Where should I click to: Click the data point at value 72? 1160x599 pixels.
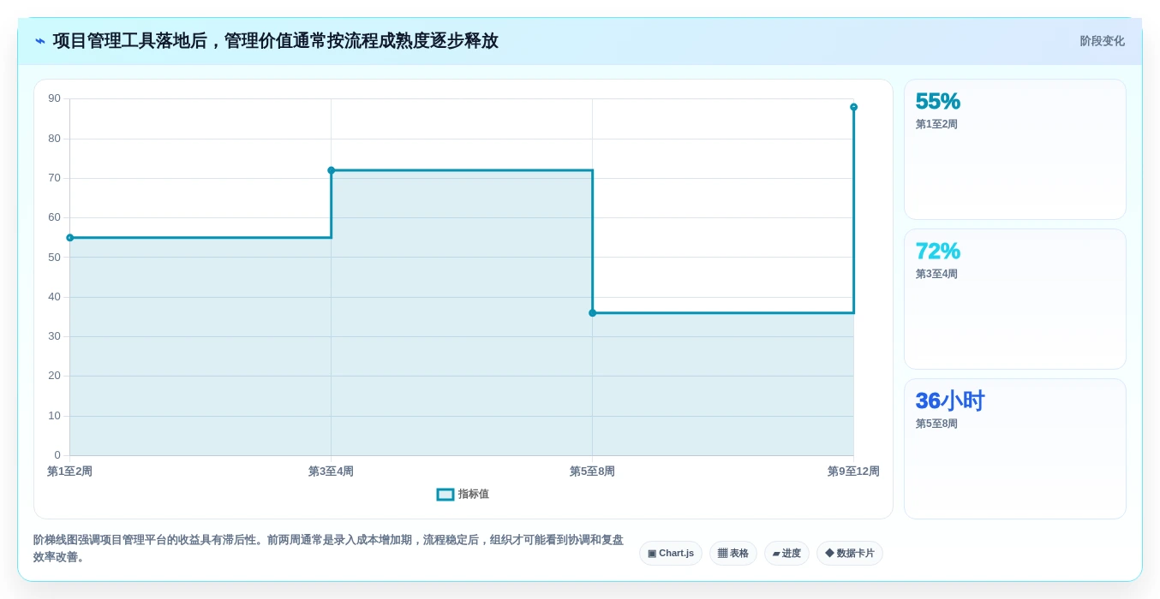click(x=332, y=170)
